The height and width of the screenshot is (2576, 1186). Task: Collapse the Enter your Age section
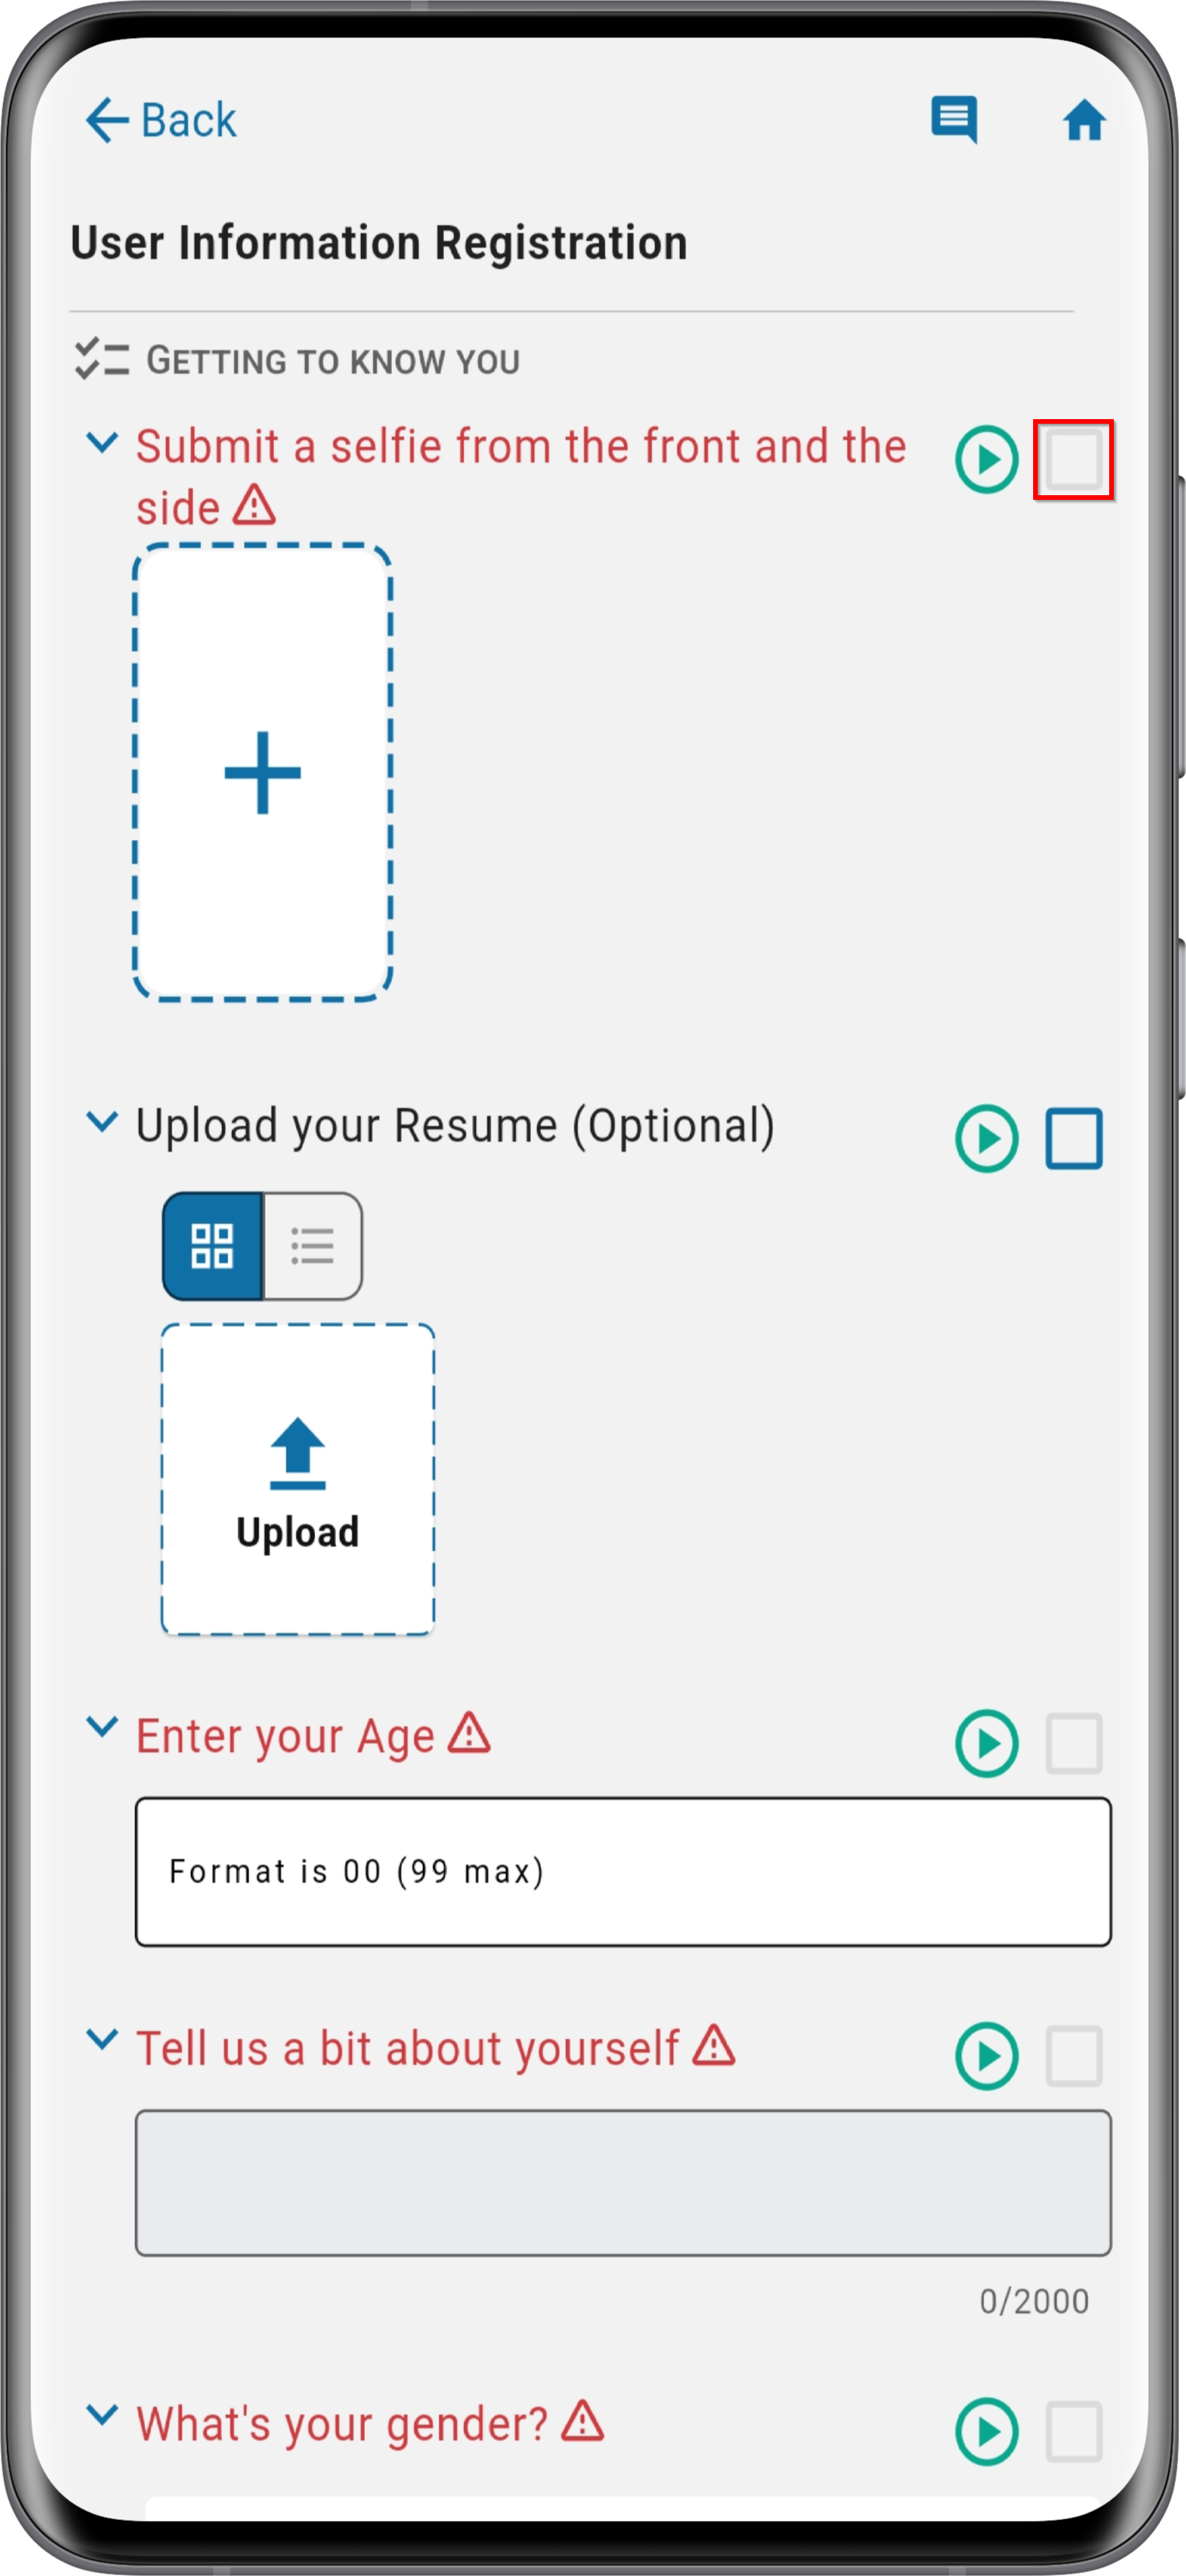(102, 1727)
